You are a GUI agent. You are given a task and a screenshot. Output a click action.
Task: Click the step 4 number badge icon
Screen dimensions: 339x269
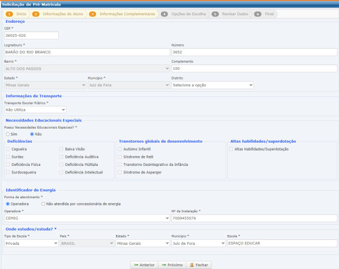(x=164, y=14)
